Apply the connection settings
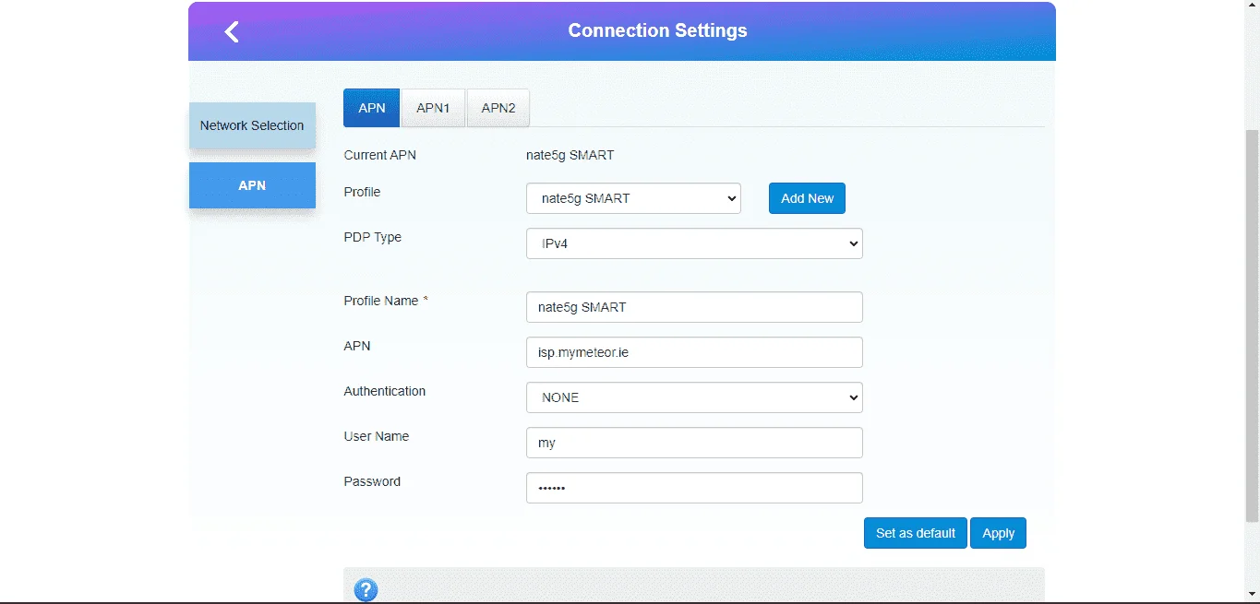 998,533
